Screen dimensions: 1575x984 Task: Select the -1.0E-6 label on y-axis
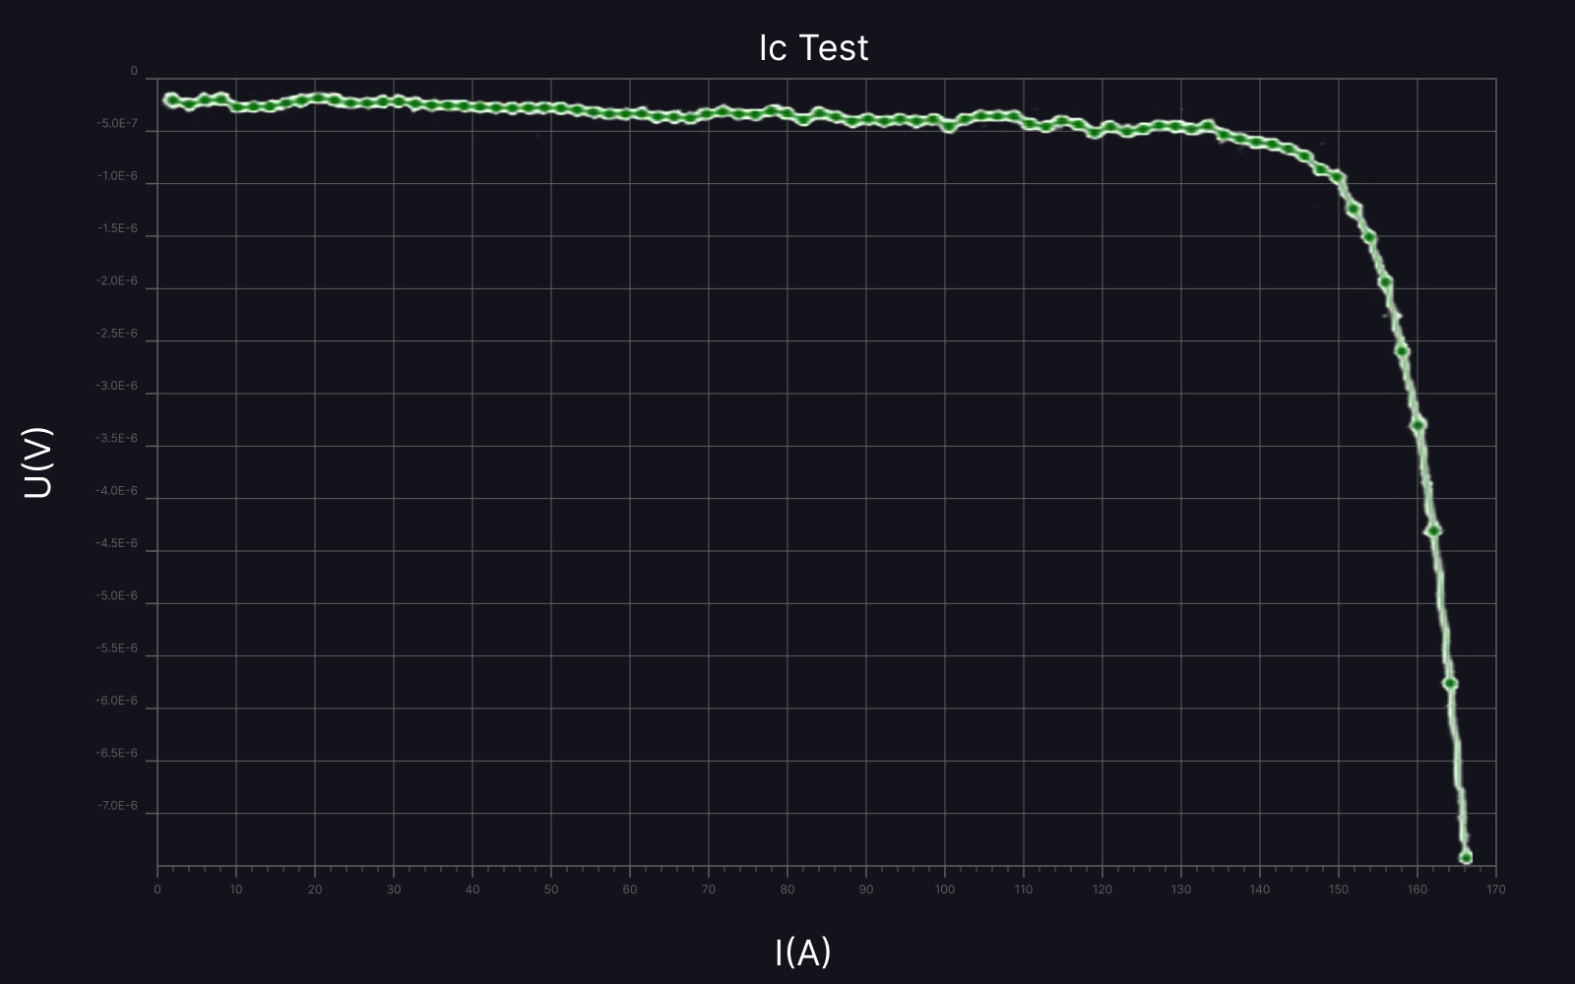(116, 176)
